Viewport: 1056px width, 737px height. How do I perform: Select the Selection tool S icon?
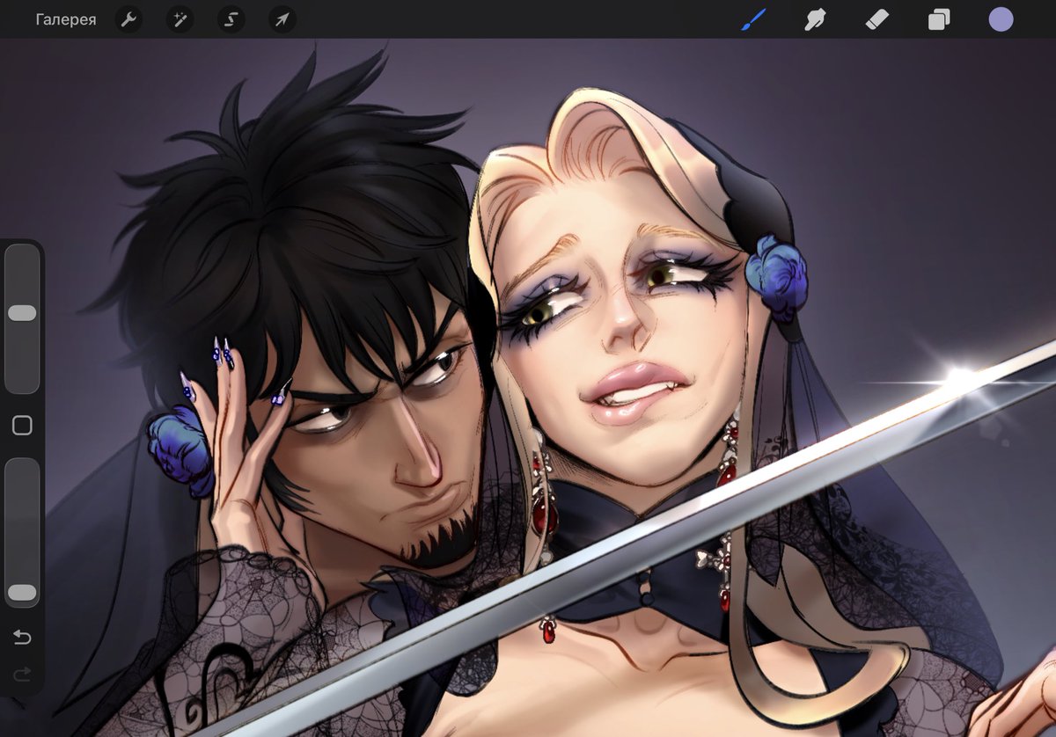coord(231,19)
